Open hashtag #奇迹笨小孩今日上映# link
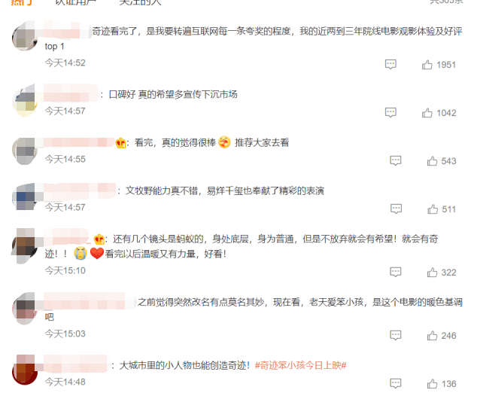Viewport: 477px width, 393px height. point(300,365)
